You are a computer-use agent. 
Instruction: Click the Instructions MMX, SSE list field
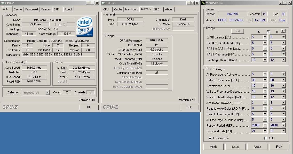click(x=58, y=54)
